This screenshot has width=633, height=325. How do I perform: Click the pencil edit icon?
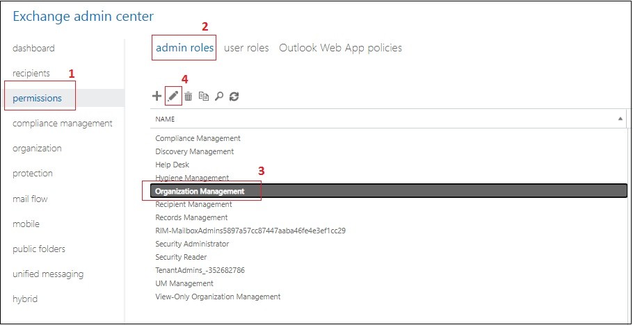click(173, 97)
